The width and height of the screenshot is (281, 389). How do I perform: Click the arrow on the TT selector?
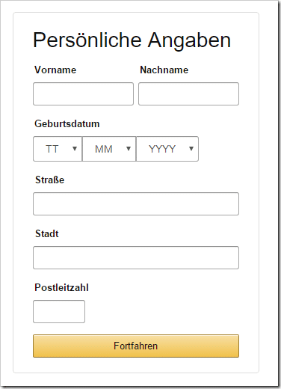(75, 149)
